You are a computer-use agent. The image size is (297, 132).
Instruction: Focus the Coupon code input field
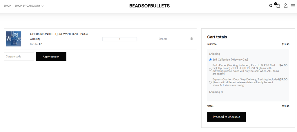click(x=19, y=57)
